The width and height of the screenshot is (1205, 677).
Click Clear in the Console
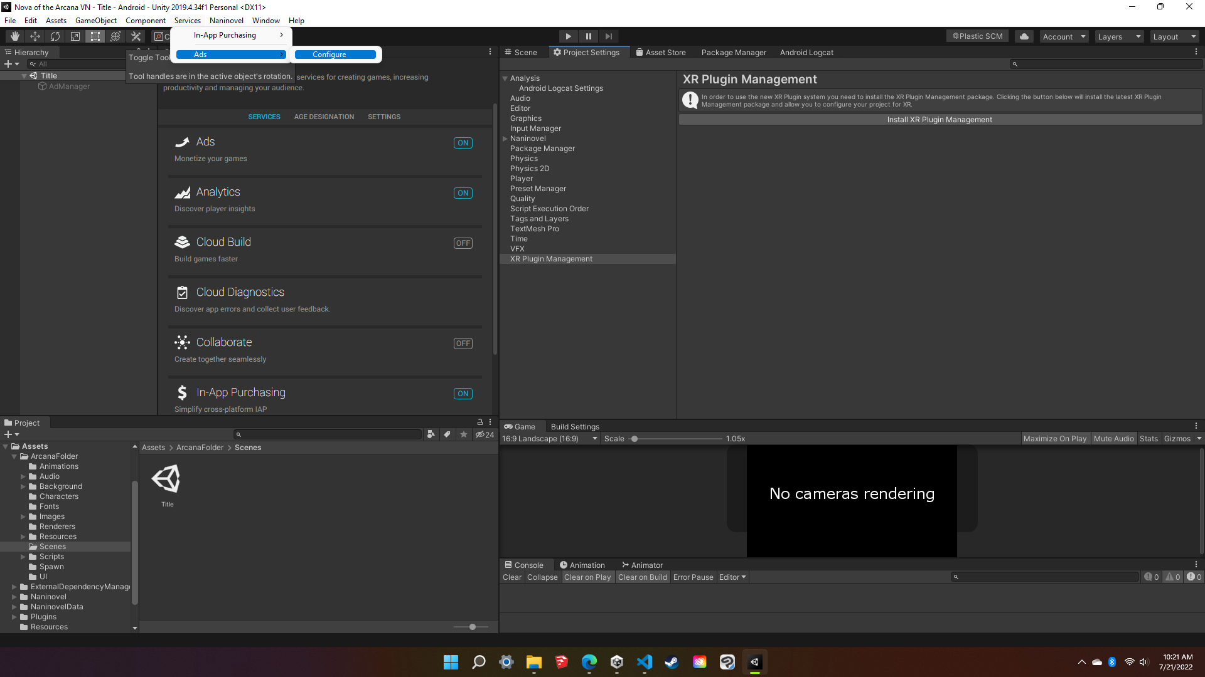click(x=511, y=577)
